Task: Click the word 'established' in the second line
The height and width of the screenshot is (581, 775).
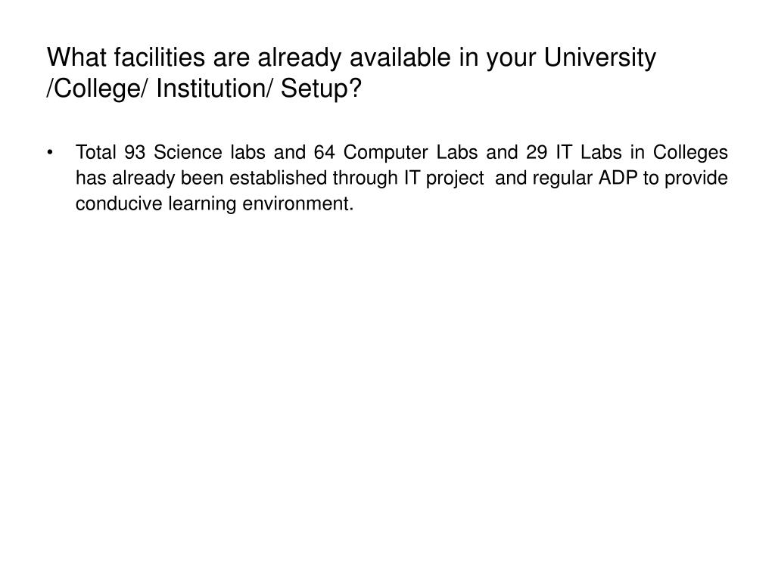Action: tap(279, 178)
